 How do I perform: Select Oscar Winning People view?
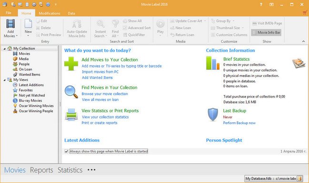33,111
